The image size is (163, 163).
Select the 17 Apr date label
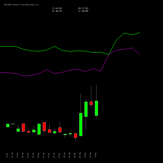coord(17,155)
